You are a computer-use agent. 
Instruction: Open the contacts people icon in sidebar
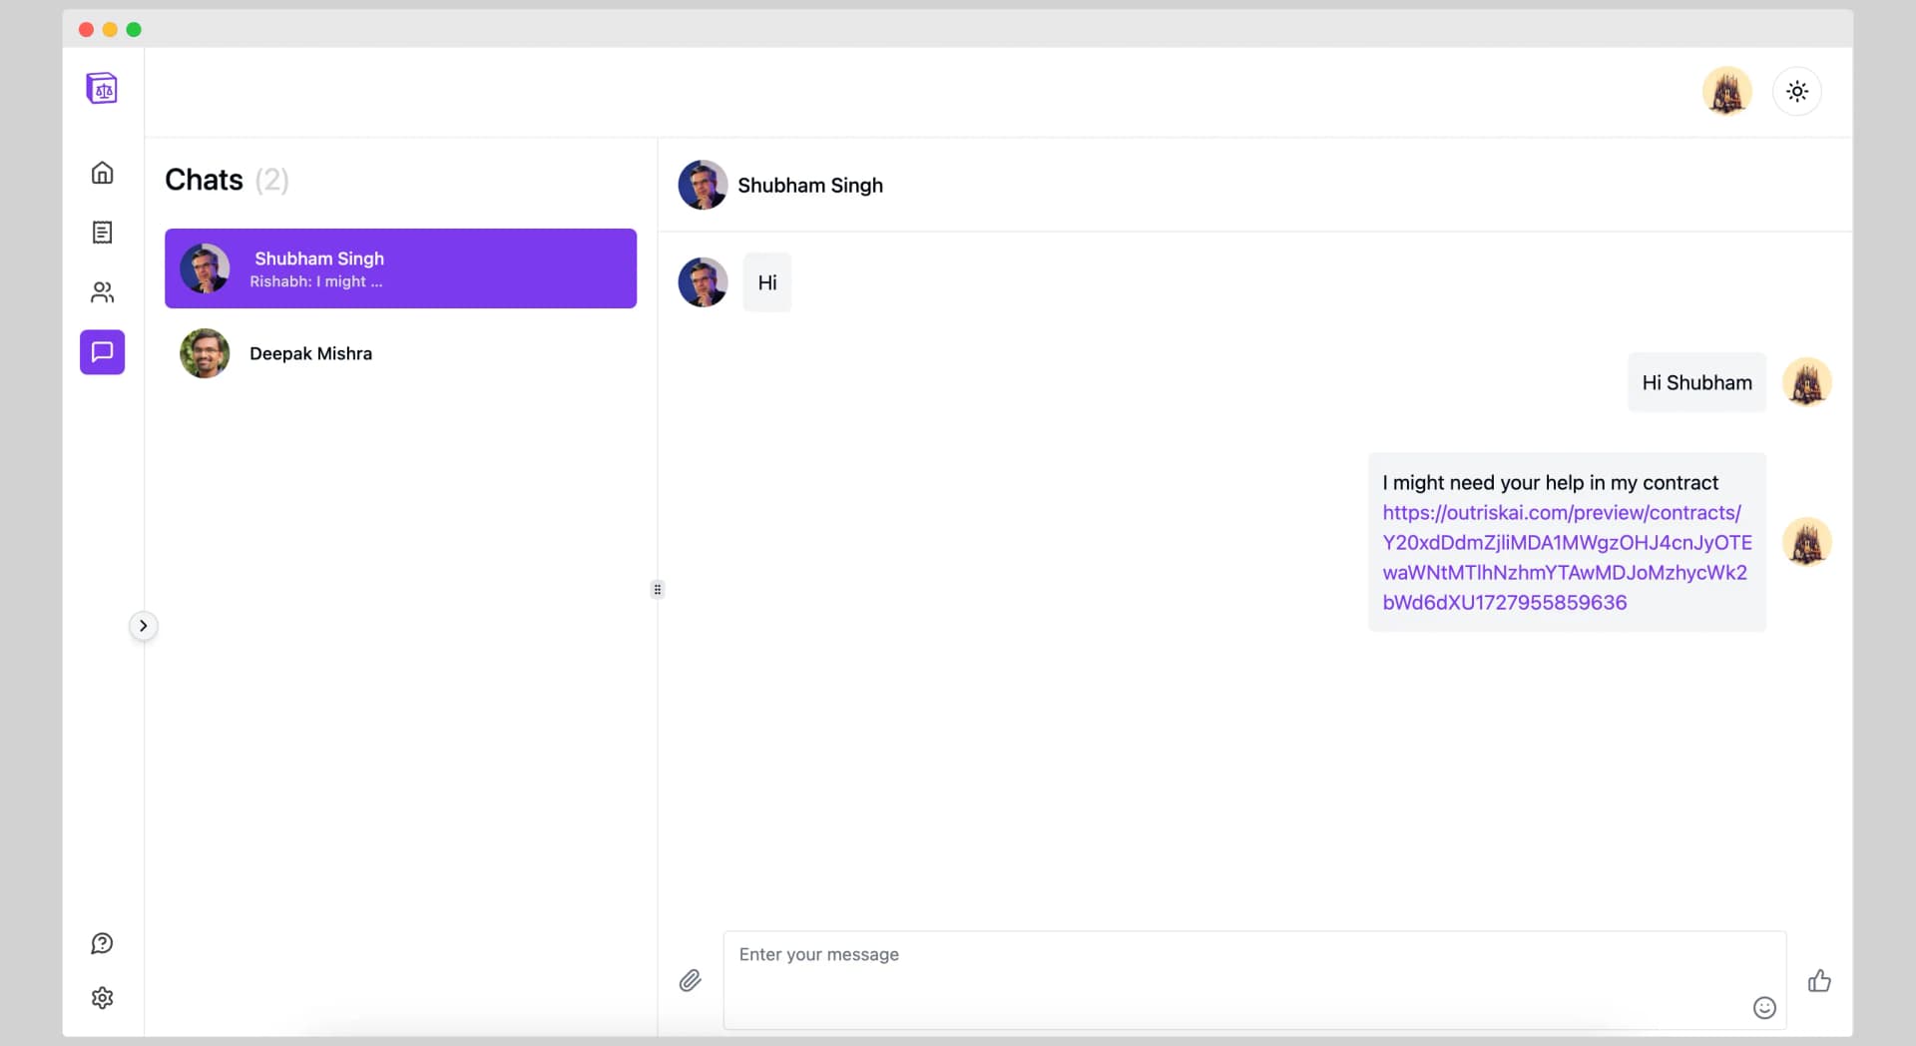point(102,292)
